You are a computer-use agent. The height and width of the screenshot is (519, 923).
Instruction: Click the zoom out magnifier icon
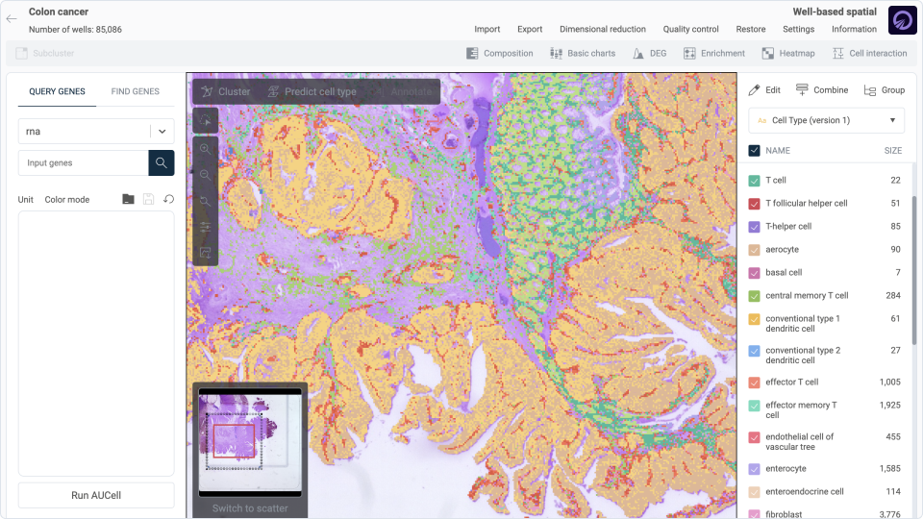pyautogui.click(x=206, y=176)
